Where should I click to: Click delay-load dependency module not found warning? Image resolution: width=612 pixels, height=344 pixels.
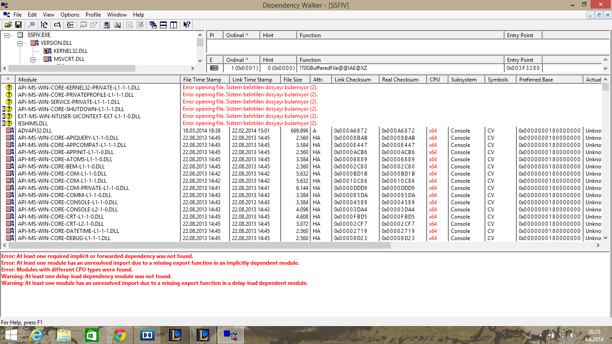[x=86, y=276]
